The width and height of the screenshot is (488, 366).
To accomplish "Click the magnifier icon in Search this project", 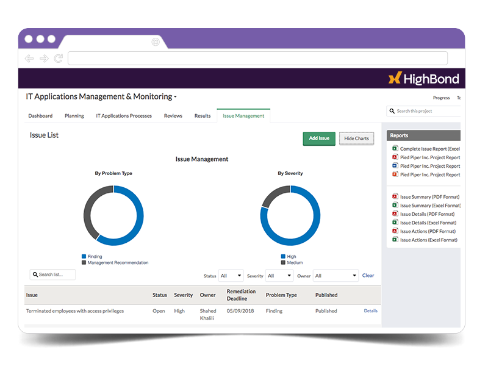I will pyautogui.click(x=392, y=111).
